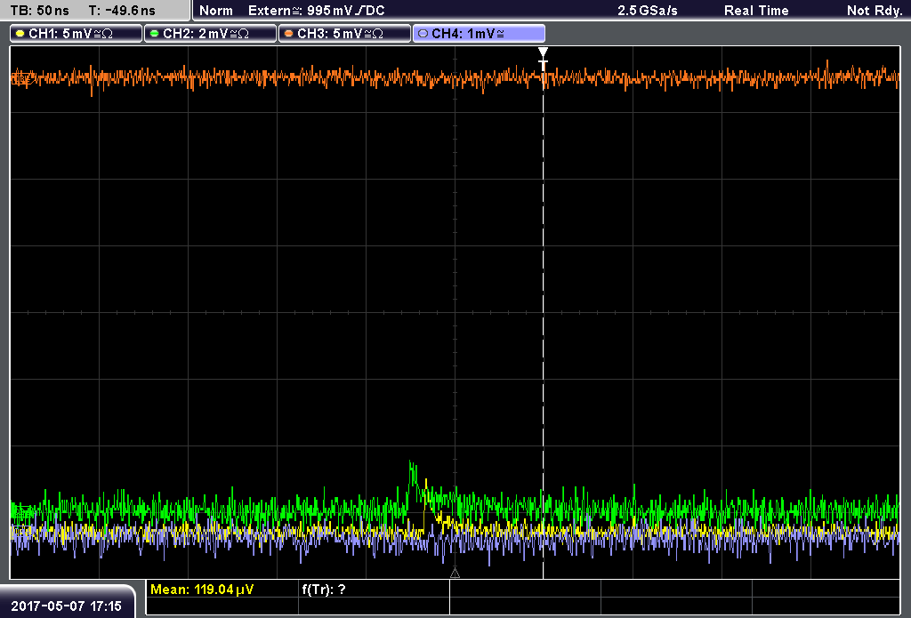
Task: Click the f(Tr): ? frequency readout
Action: click(324, 590)
